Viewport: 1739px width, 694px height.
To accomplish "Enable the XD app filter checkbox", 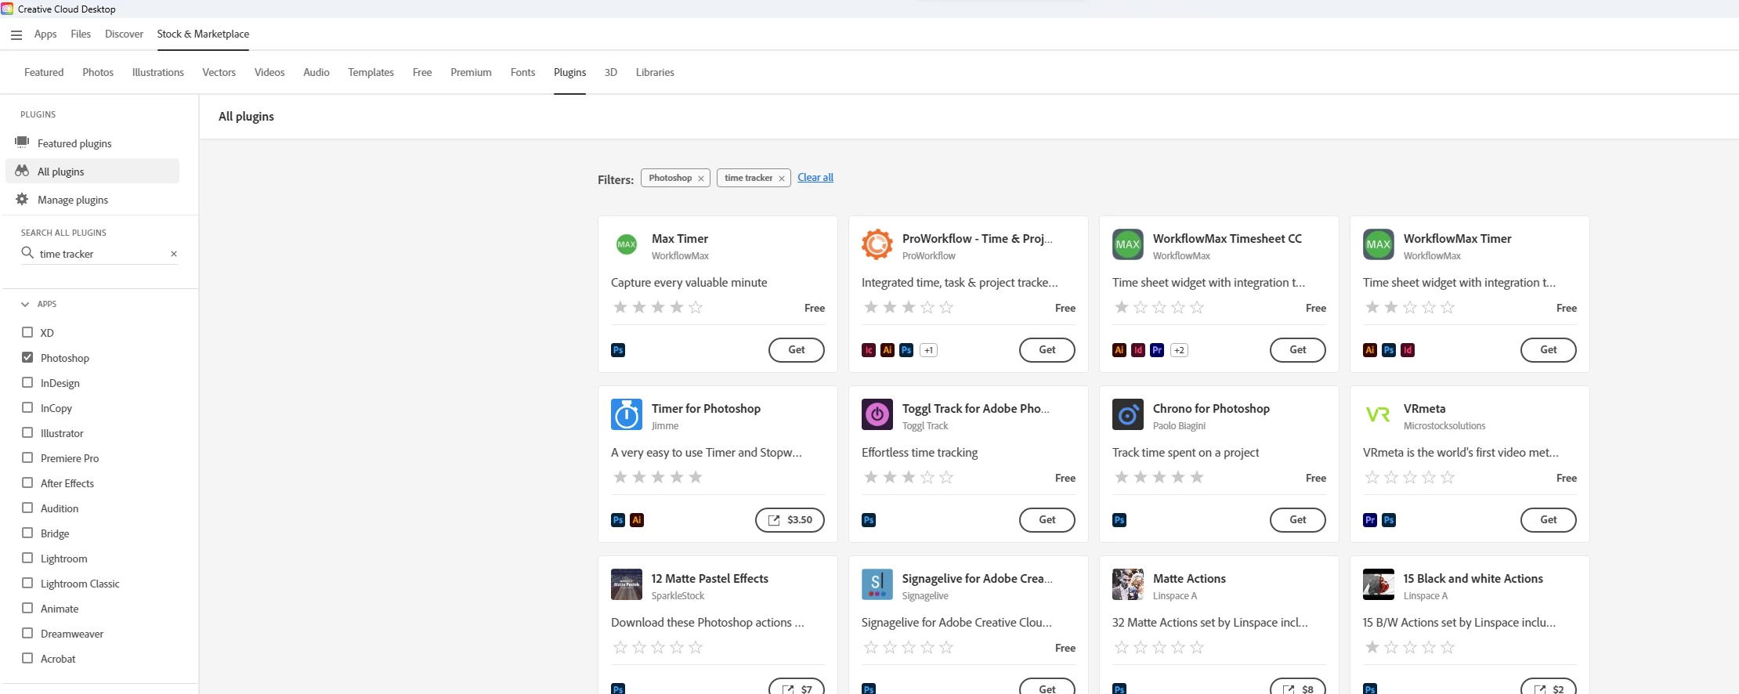I will [x=27, y=332].
